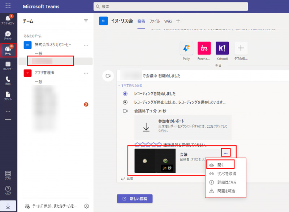Image resolution: width=289 pixels, height=212 pixels.
Task: Open the app launcher waffle icon
Action: coord(8,6)
